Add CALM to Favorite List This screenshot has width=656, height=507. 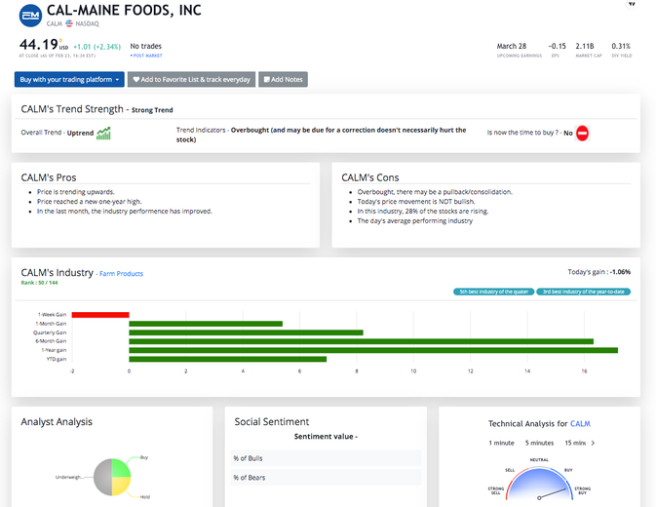[x=192, y=80]
